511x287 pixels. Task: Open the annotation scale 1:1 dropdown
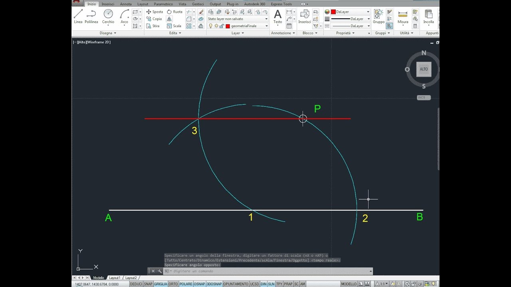tap(383, 284)
